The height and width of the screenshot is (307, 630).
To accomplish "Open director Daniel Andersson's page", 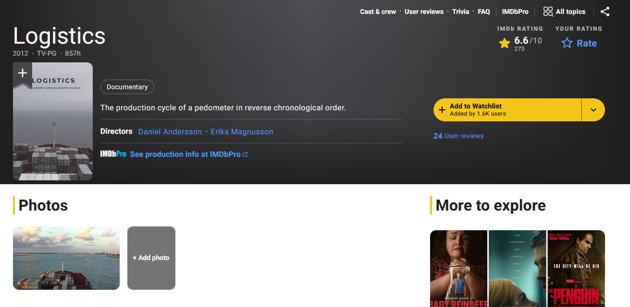I will (170, 131).
